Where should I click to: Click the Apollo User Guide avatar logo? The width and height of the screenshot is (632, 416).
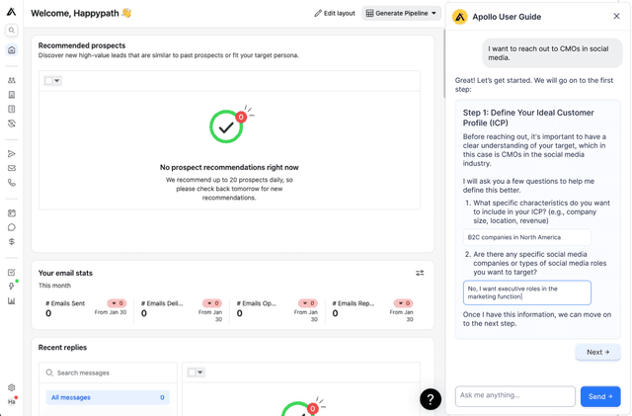(459, 17)
